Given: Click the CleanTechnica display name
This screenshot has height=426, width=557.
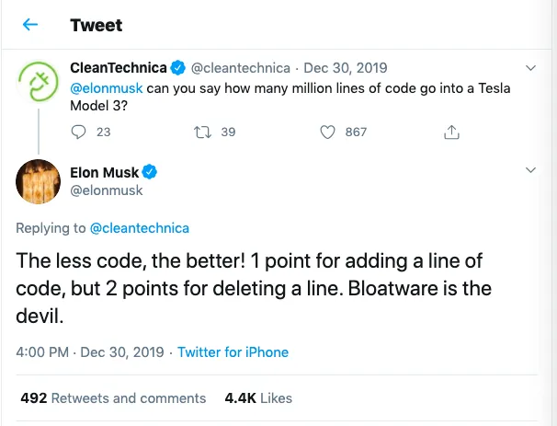Looking at the screenshot, I should tap(119, 68).
